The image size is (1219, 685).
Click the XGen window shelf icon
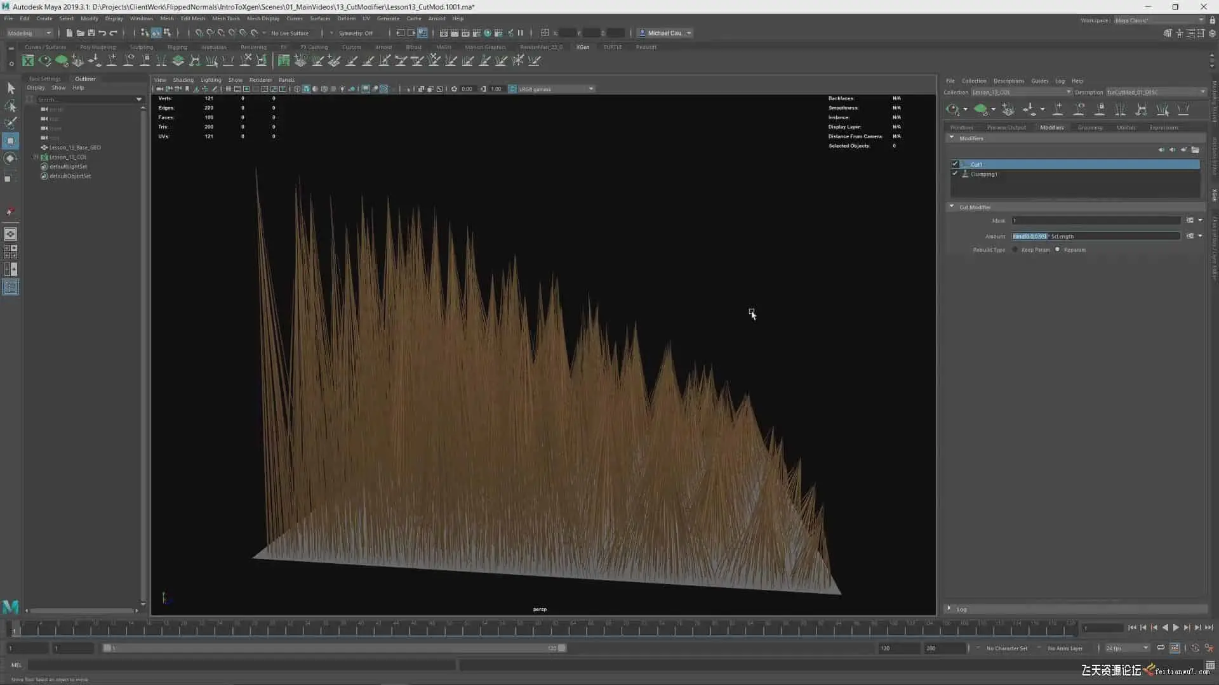pos(28,61)
